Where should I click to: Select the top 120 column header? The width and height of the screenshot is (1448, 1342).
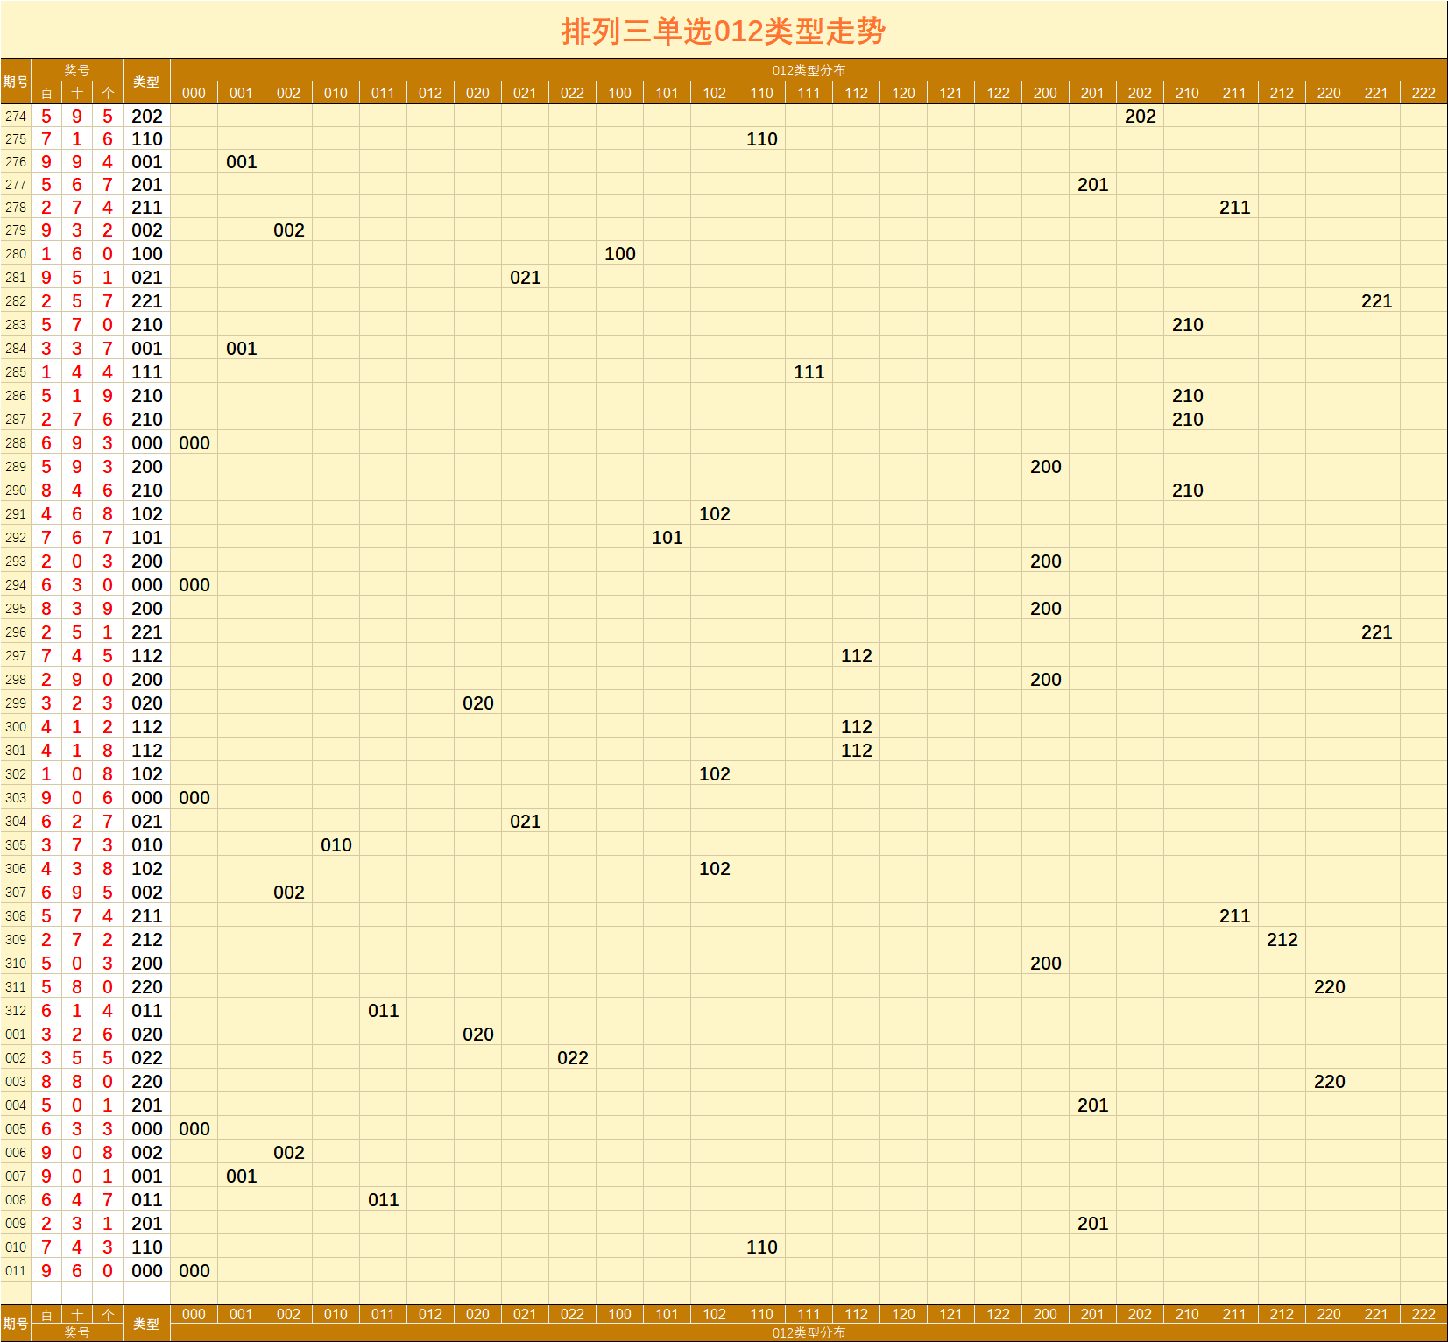tap(903, 93)
